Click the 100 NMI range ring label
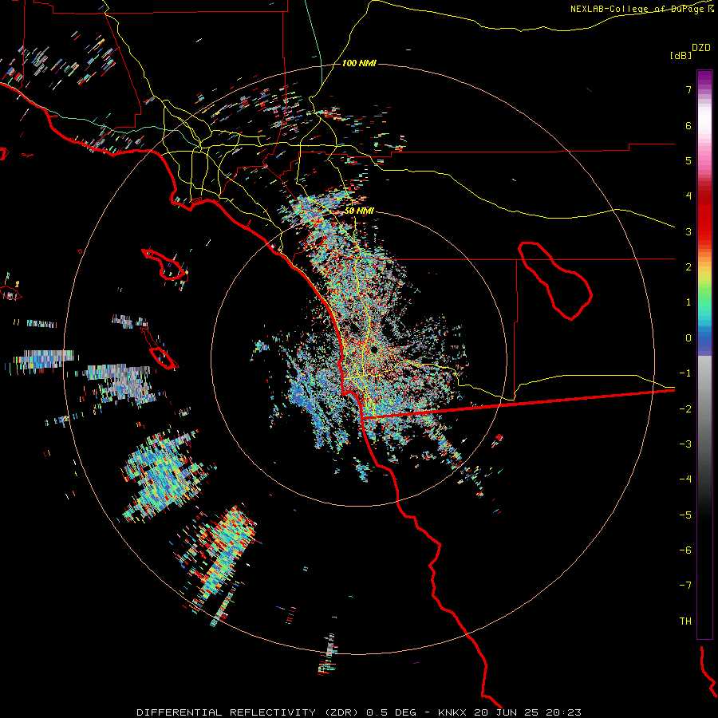Image resolution: width=718 pixels, height=718 pixels. pos(360,63)
